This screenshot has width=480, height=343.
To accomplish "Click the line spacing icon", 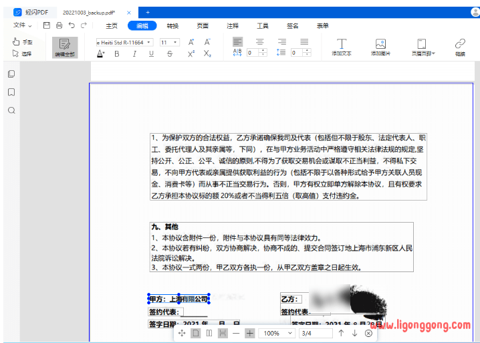I will click(x=281, y=53).
